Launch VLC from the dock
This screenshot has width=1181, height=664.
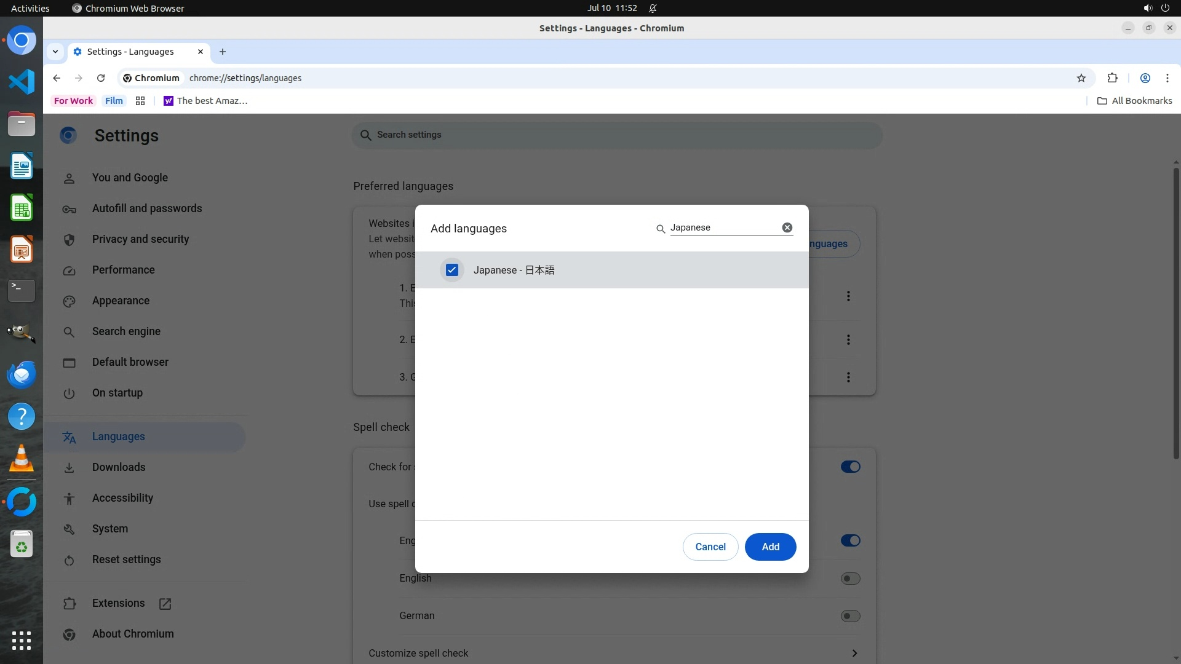pyautogui.click(x=22, y=459)
